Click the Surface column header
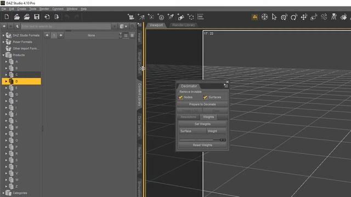 point(193,131)
